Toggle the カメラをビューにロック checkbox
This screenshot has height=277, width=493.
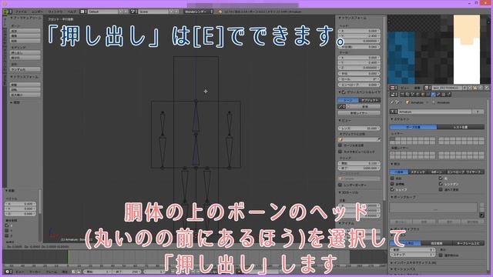pyautogui.click(x=340, y=152)
